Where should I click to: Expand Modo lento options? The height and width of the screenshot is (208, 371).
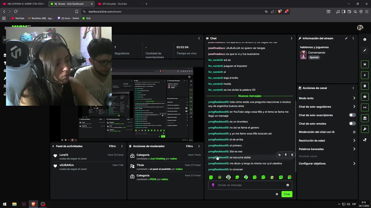point(354,98)
